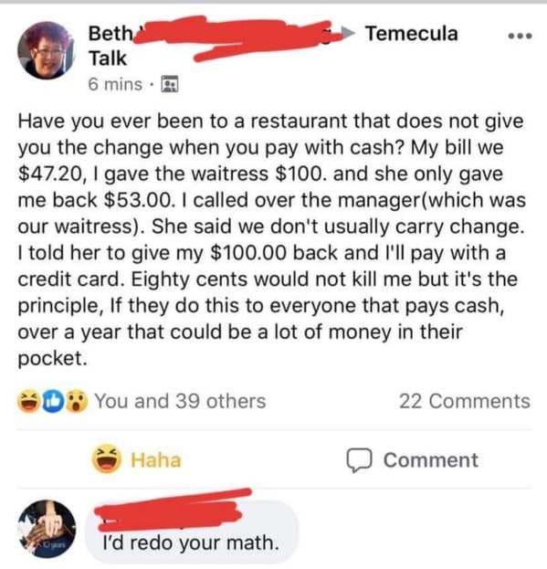
Task: Click the arrow pointing to Temecula
Action: [x=347, y=33]
